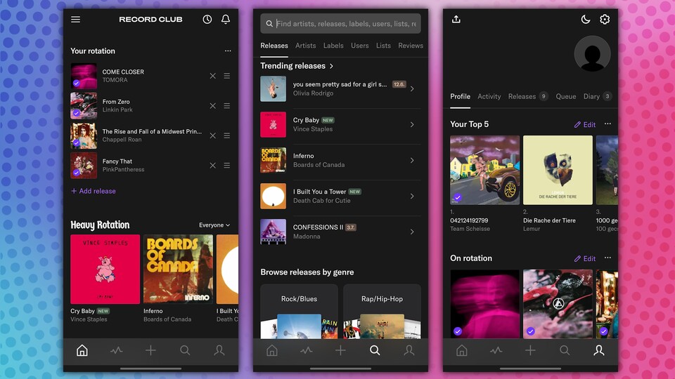Open On rotation more options menu

coord(607,258)
